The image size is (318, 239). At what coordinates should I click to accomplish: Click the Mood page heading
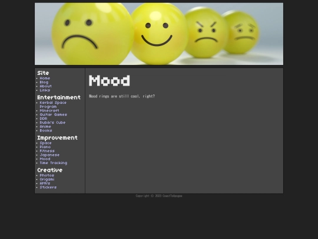(110, 81)
